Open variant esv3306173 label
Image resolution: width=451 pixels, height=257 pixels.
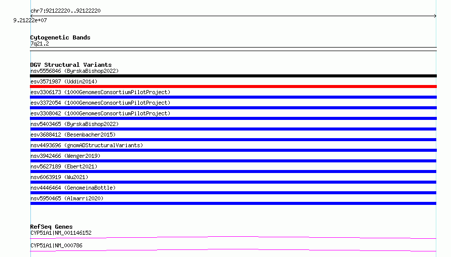coord(100,92)
